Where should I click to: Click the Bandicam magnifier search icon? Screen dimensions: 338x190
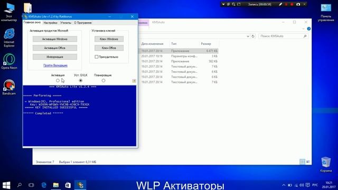pyautogui.click(x=233, y=4)
